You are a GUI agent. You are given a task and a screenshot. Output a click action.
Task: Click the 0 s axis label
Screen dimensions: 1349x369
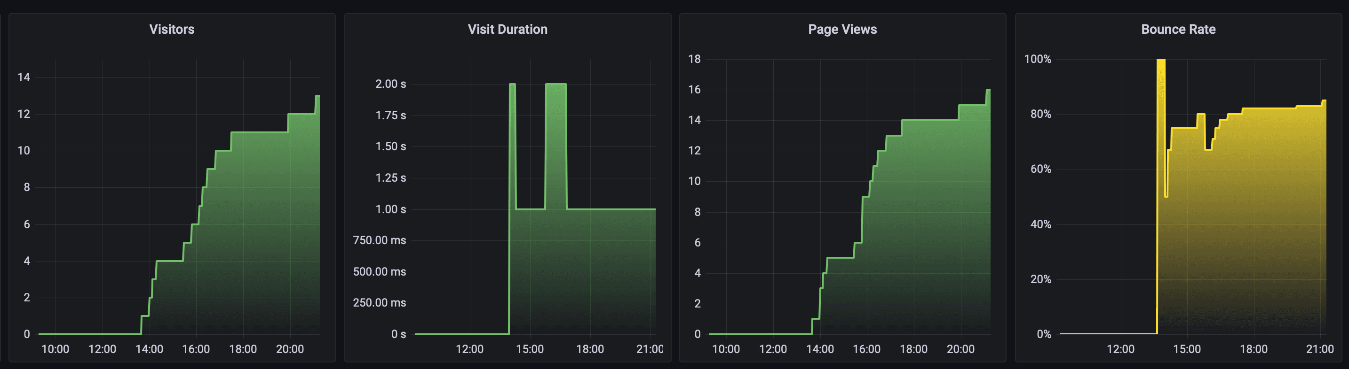coord(398,335)
